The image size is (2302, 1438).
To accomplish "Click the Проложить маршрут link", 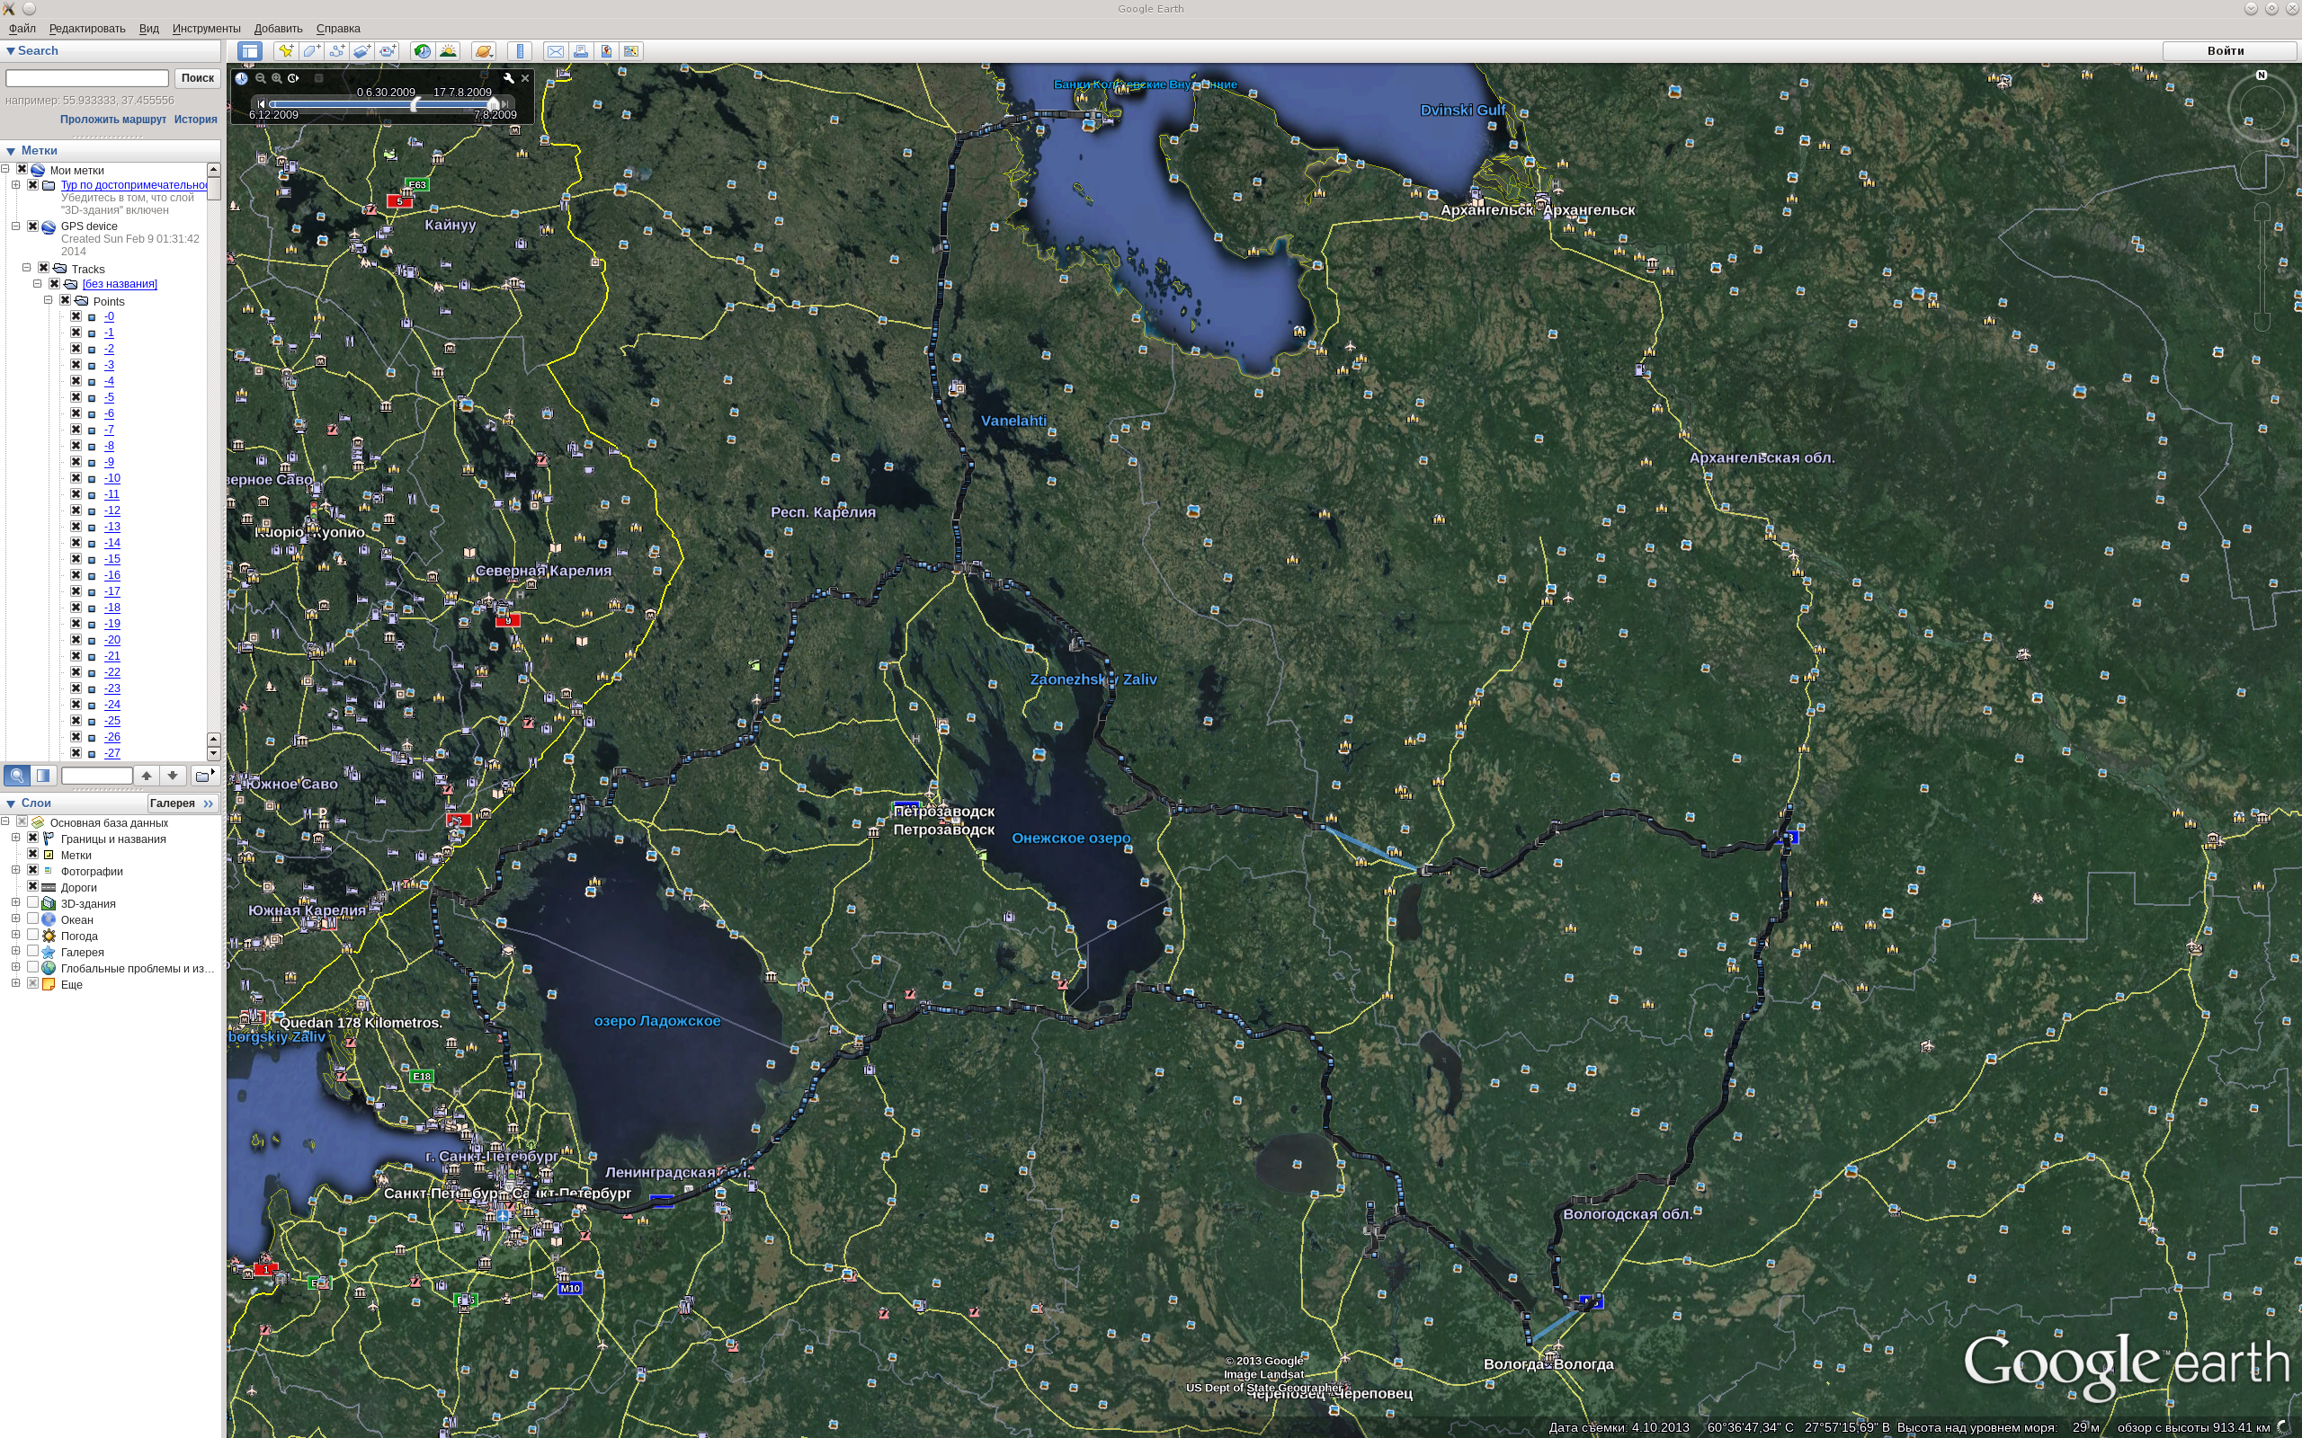I will click(x=113, y=119).
